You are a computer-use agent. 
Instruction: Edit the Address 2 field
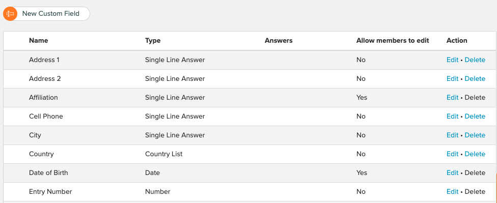tap(452, 78)
